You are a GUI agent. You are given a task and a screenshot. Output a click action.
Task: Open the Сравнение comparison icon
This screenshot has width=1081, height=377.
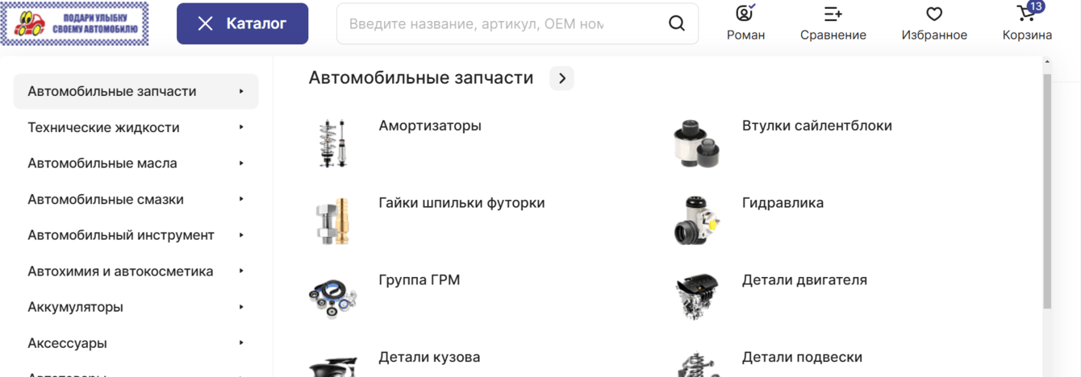[x=833, y=14]
